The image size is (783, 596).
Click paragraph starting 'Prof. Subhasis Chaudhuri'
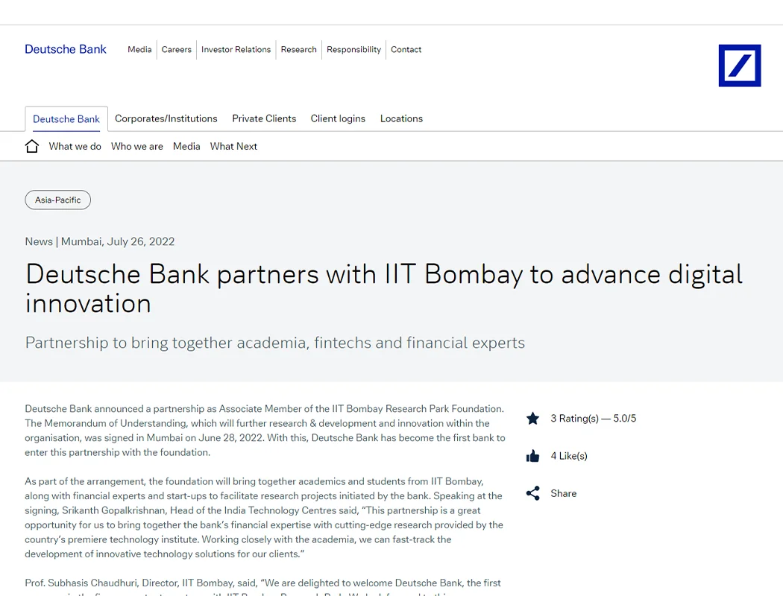pyautogui.click(x=262, y=586)
